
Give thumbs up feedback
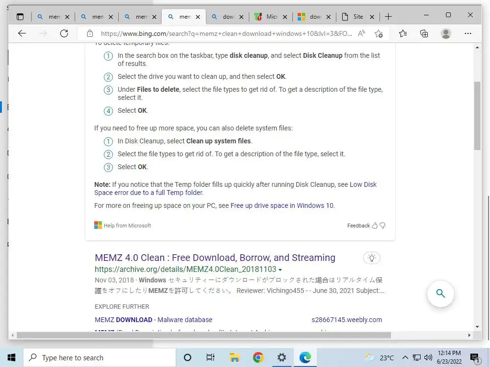(375, 226)
